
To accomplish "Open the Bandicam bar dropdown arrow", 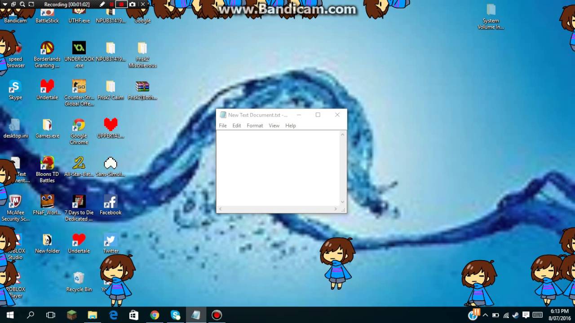I will (x=4, y=4).
